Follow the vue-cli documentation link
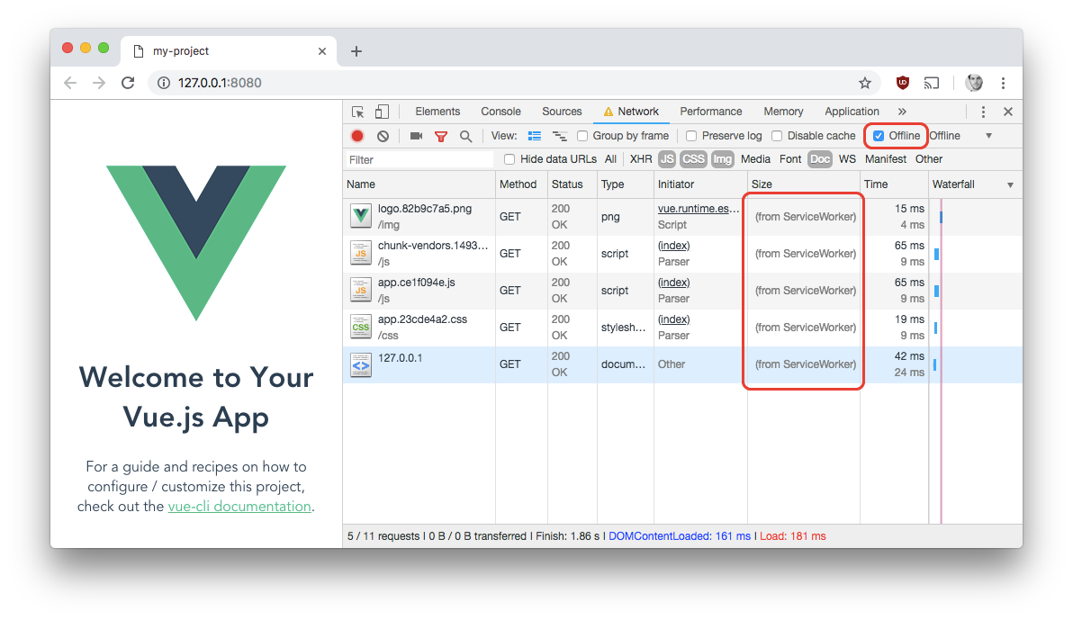 point(239,506)
